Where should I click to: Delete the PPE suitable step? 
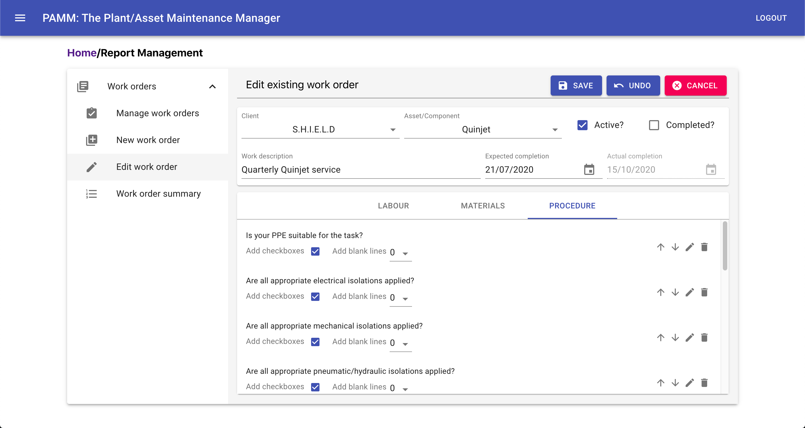pos(704,247)
